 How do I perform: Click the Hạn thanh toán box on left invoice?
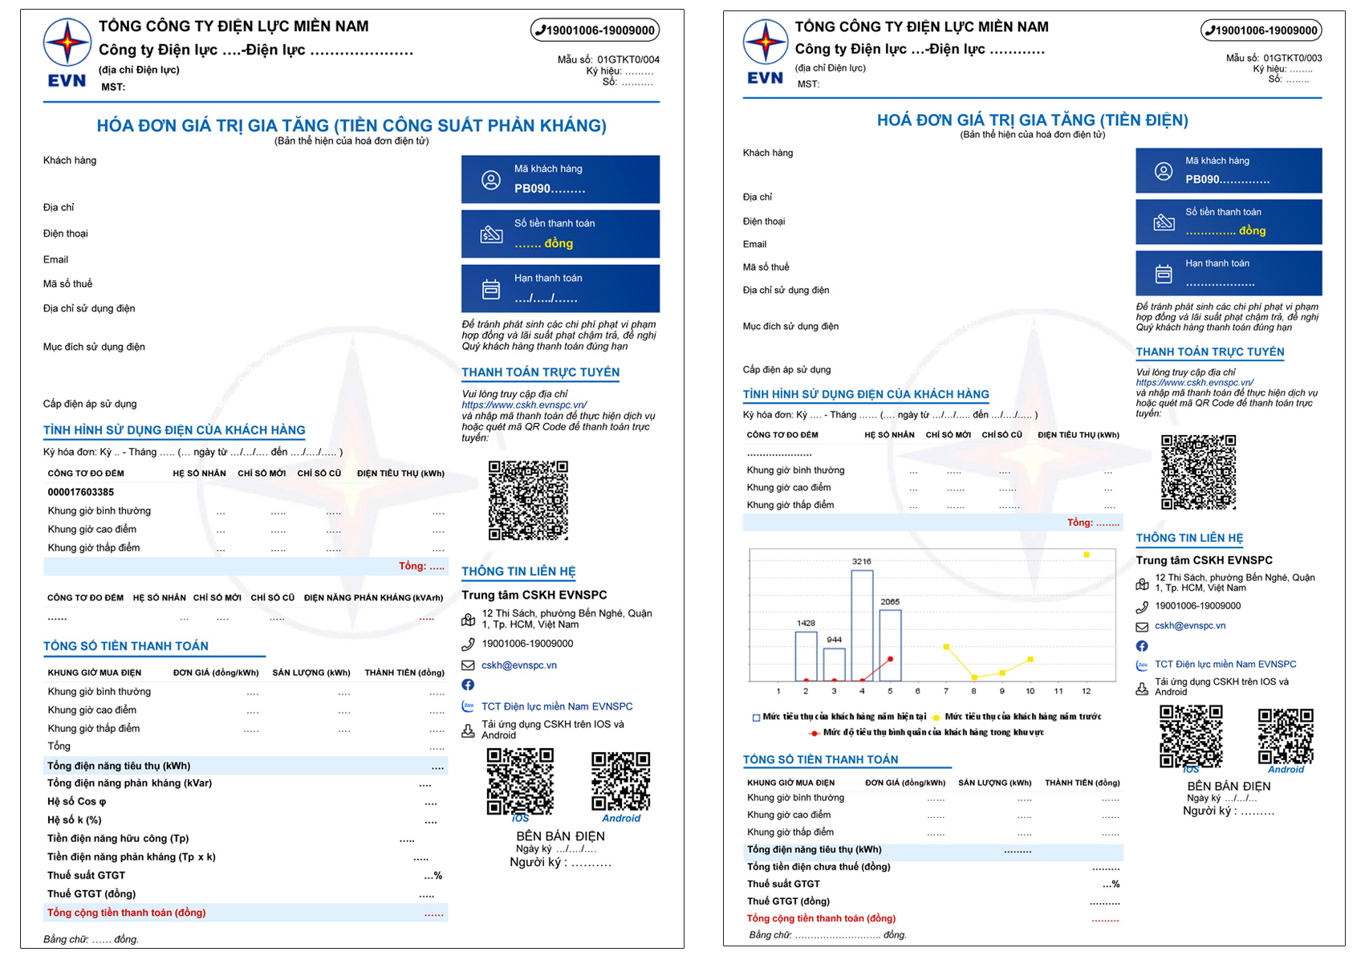560,288
